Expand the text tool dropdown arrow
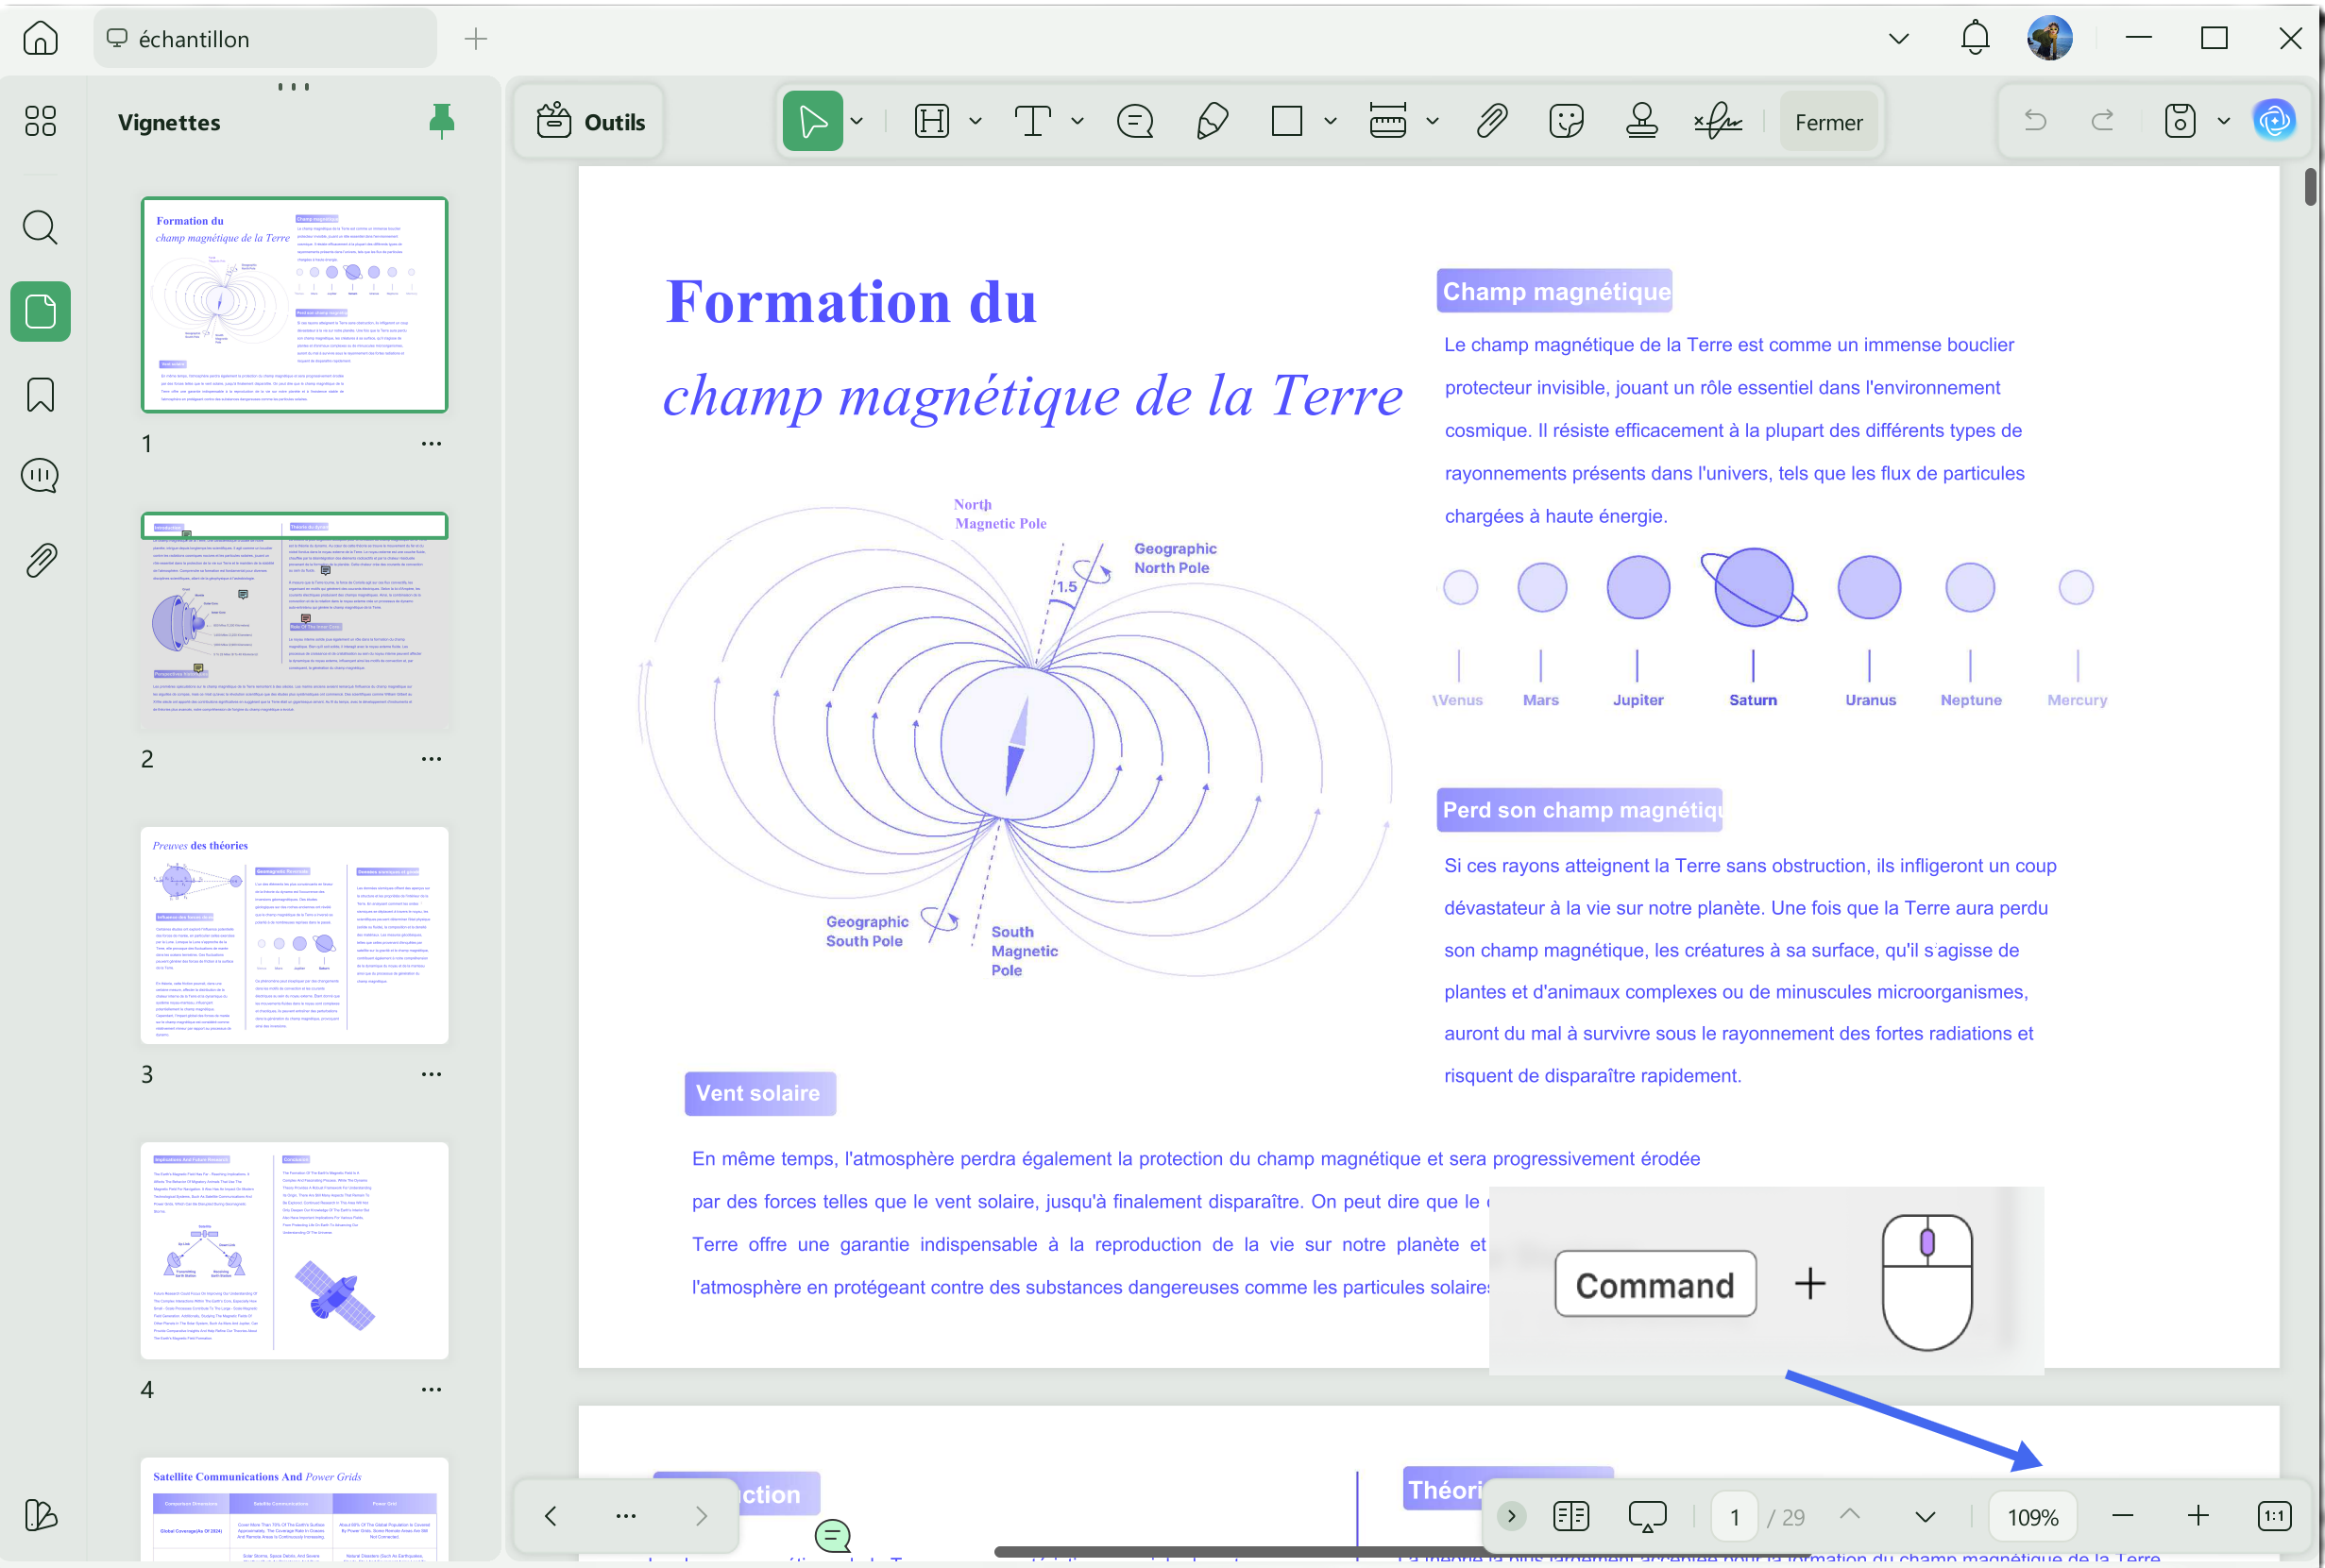This screenshot has width=2325, height=1568. click(1078, 122)
